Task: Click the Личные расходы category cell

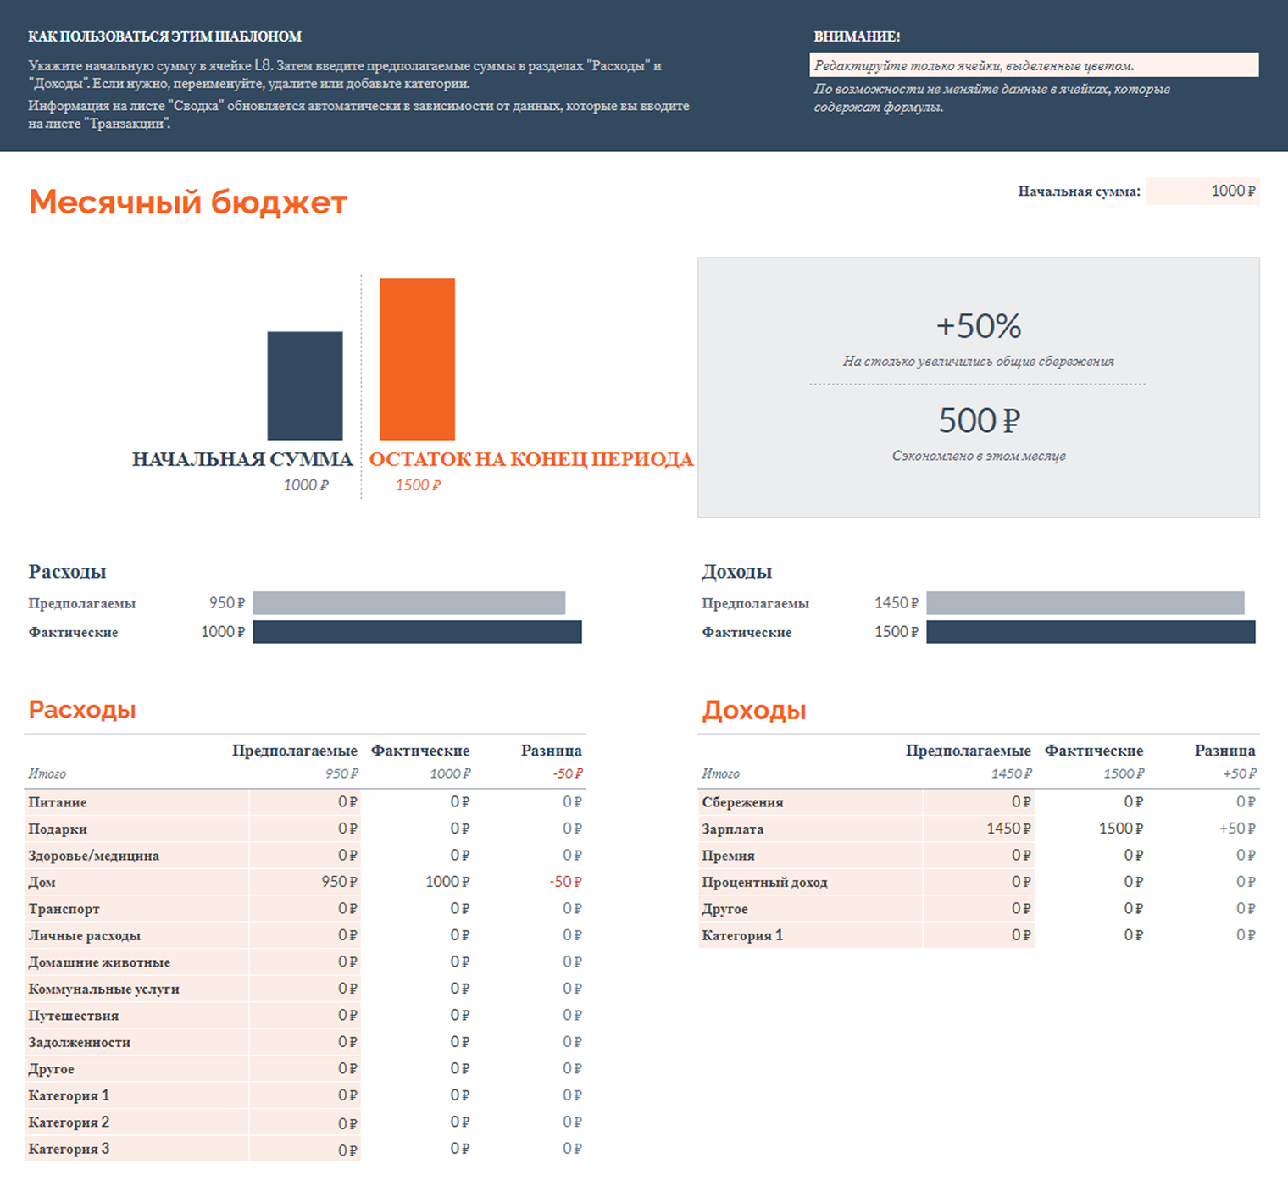Action: point(136,935)
